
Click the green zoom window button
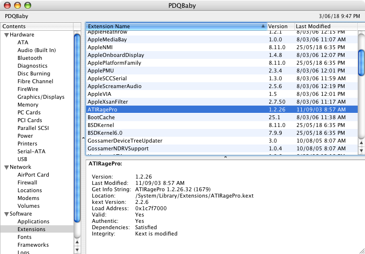click(x=28, y=5)
